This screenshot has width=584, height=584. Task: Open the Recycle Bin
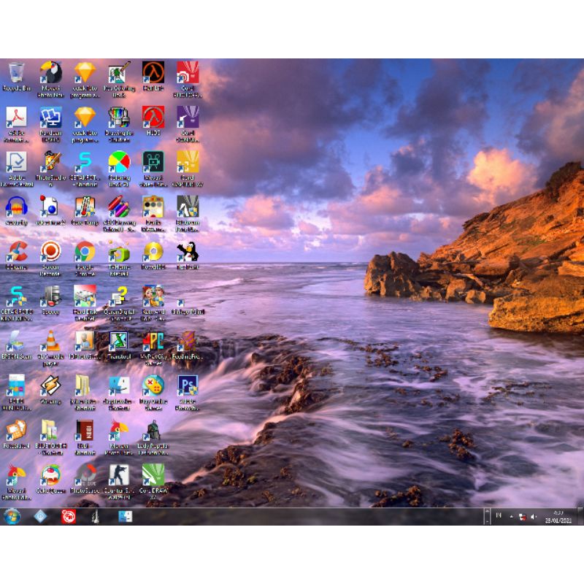tap(16, 73)
